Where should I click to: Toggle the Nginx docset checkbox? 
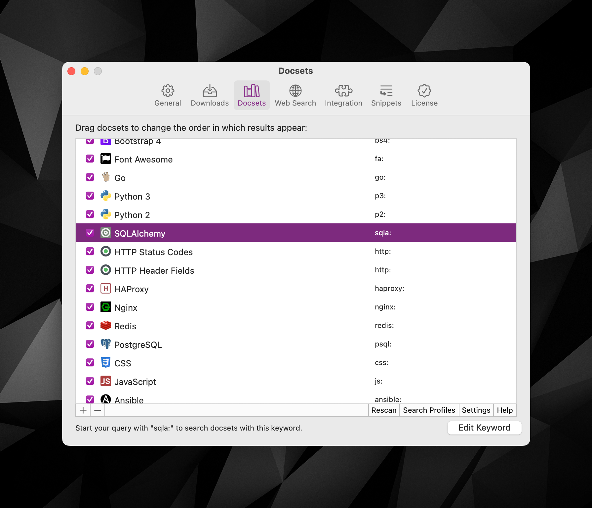pos(90,307)
